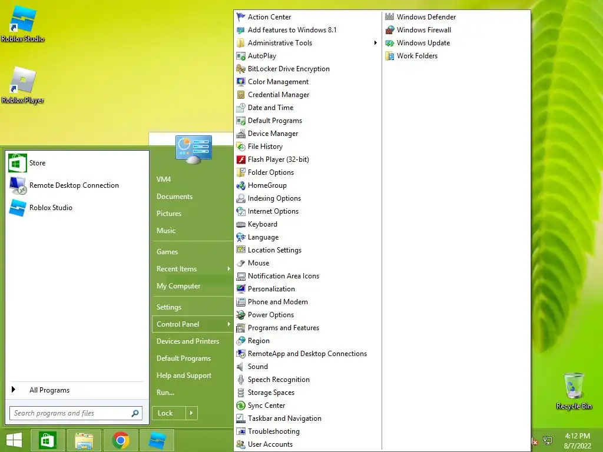Open Windows Update icon
The image size is (603, 452).
[390, 43]
